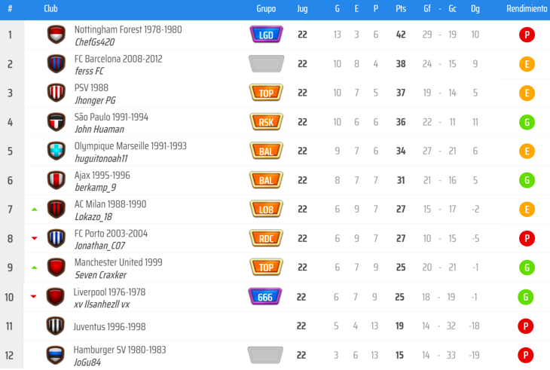This screenshot has height=370, width=550.
Task: Click the 666 group badge for Liverpool
Action: coord(265,296)
